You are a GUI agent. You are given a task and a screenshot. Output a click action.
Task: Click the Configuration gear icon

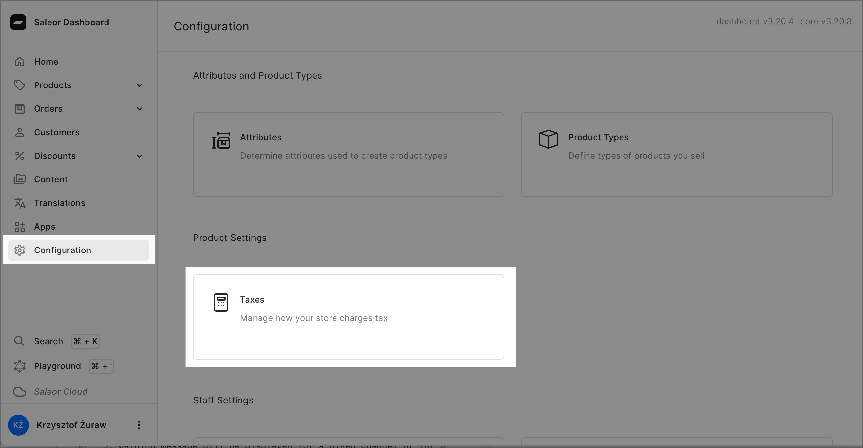[19, 250]
